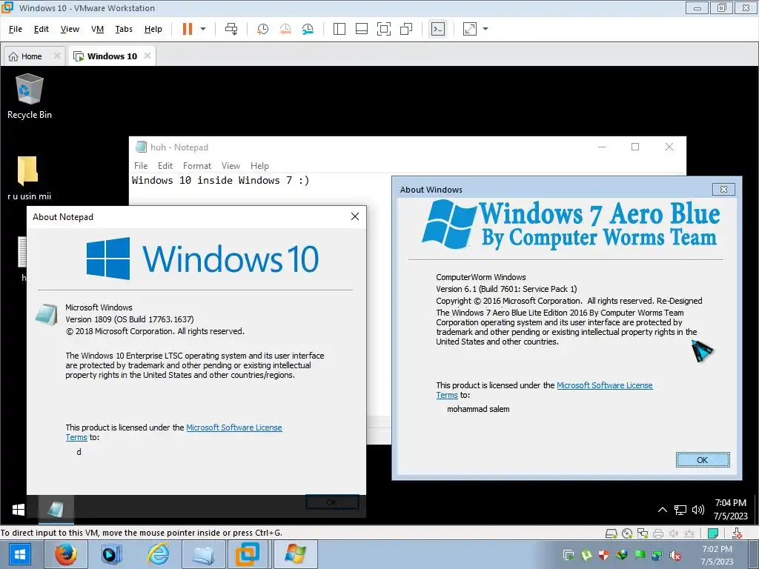Take a snapshot of this virtual machine
759x569 pixels.
(262, 29)
